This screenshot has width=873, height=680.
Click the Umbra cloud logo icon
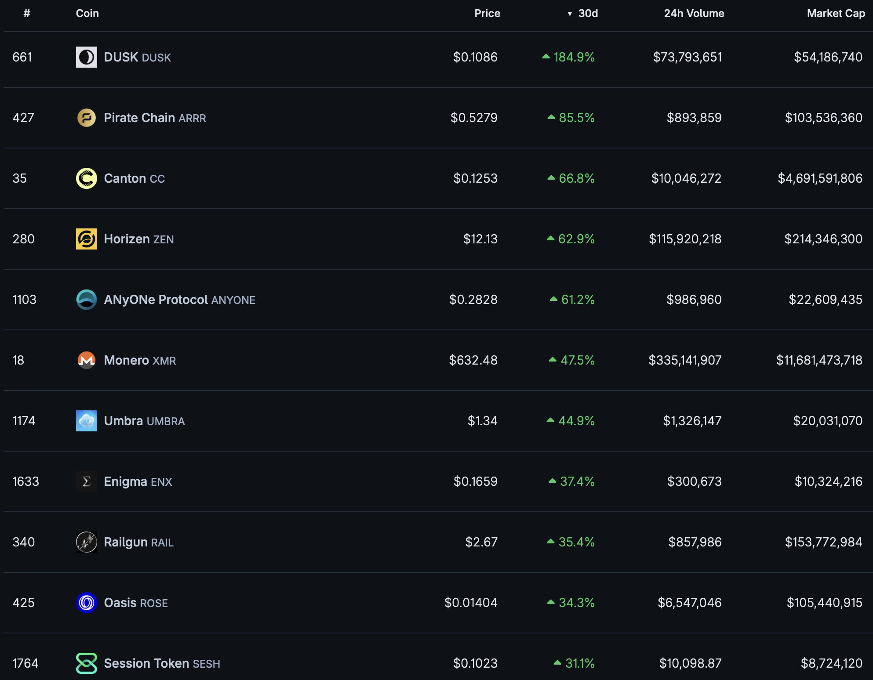(86, 421)
